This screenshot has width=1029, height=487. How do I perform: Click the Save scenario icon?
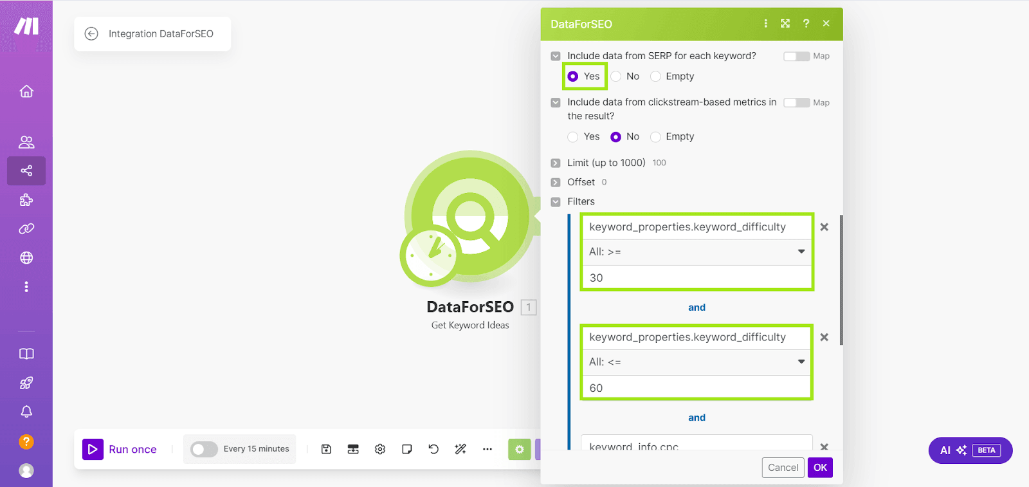326,449
